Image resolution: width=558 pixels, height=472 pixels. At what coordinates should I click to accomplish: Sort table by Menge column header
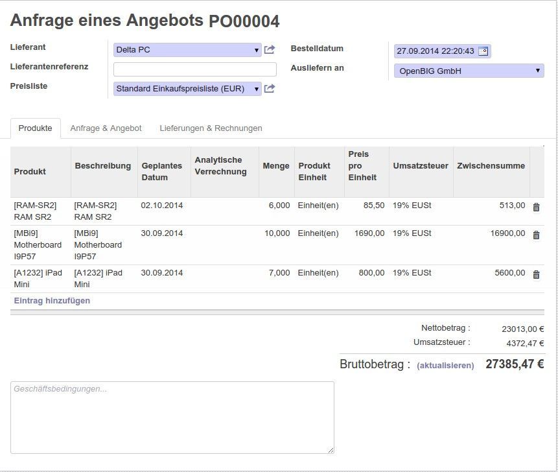275,166
